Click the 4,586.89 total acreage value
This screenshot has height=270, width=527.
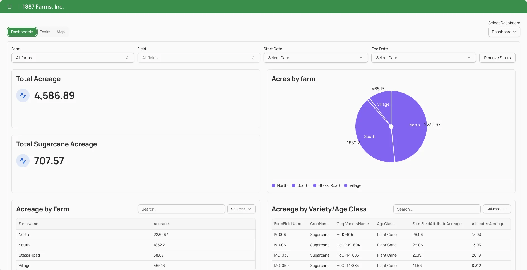click(54, 95)
